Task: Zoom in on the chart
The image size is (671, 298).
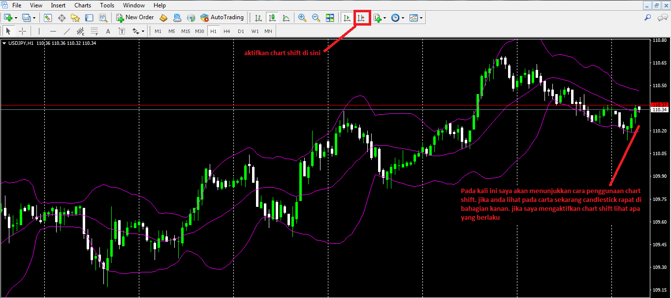Action: [x=302, y=18]
